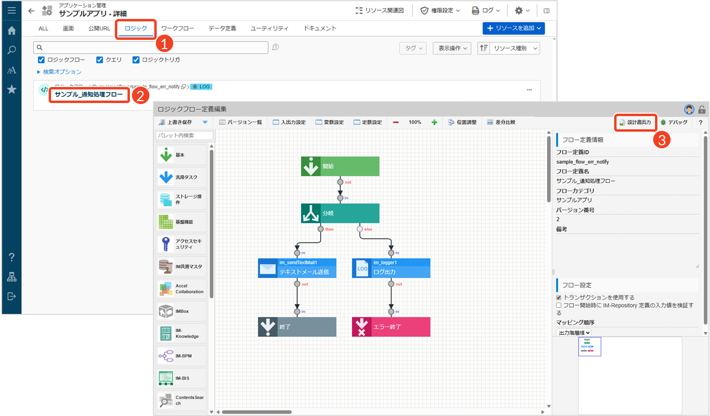Viewport: 710px width, 416px height.
Task: Toggle the クエリ filter checkbox
Action: 100,60
